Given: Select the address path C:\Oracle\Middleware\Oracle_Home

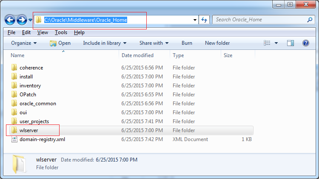Looking at the screenshot, I should click(85, 20).
